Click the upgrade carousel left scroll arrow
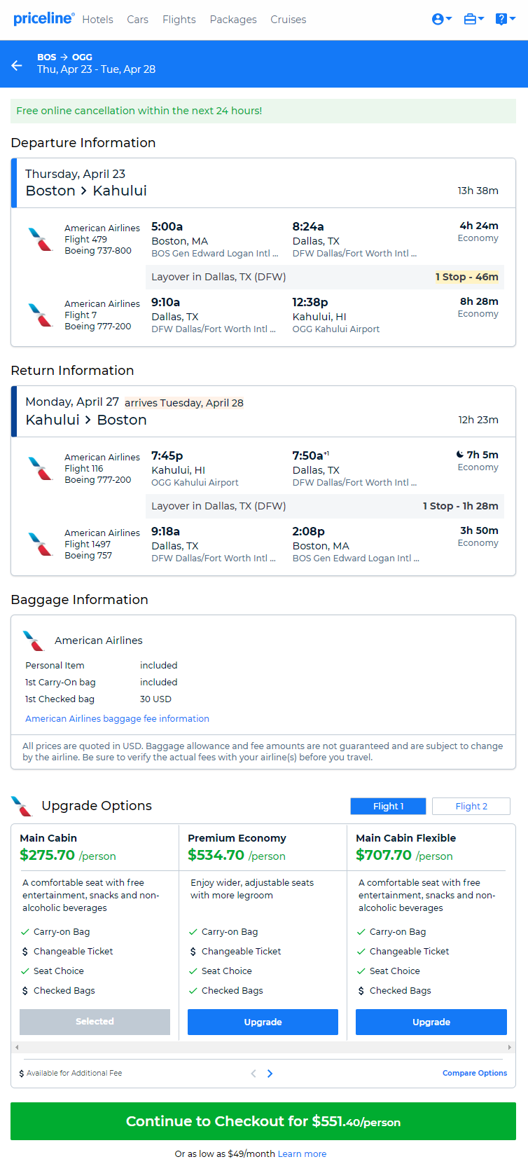This screenshot has height=1171, width=528. tap(17, 1047)
